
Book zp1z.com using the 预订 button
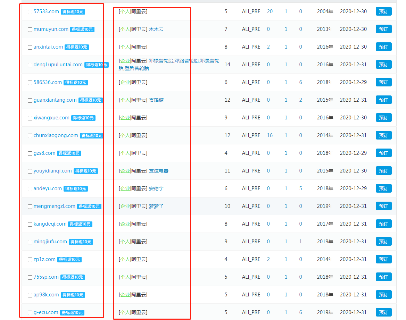383,259
